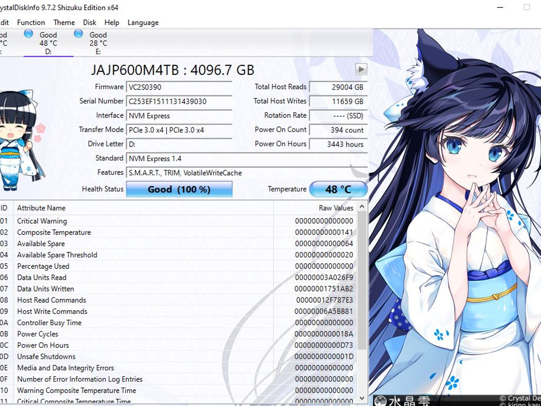This screenshot has width=541, height=406.
Task: Select drive D: tab at 48 °C
Action: [x=48, y=43]
